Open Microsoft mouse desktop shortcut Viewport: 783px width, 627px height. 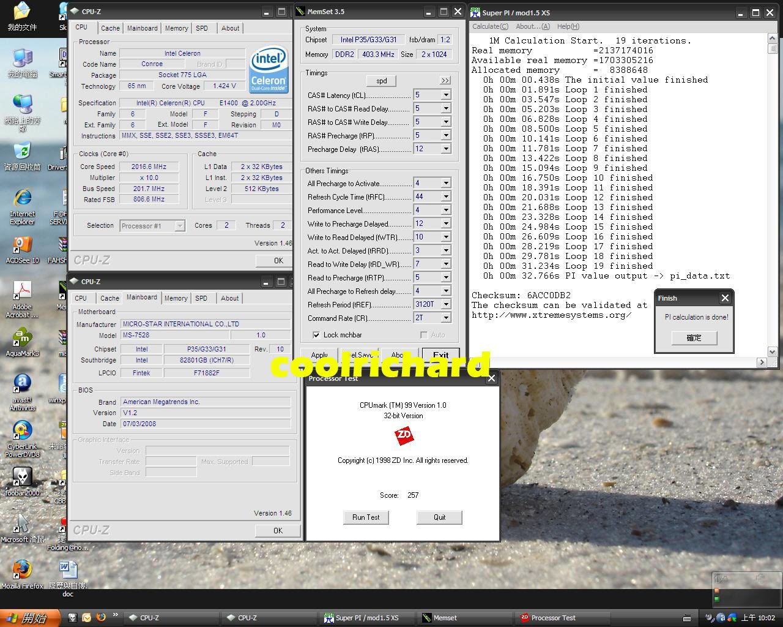[x=22, y=528]
